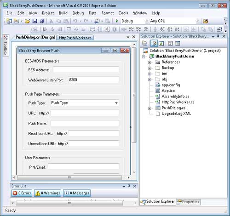
Task: Open the Format menu
Action: coord(108,13)
